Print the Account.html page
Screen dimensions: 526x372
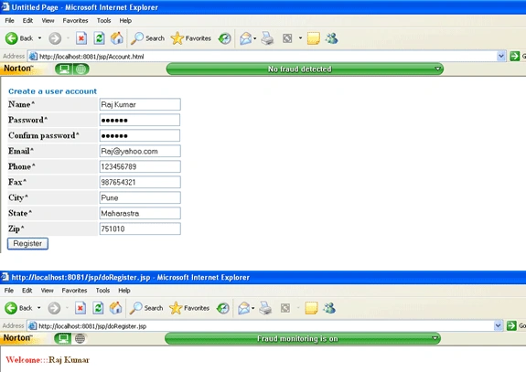(267, 38)
